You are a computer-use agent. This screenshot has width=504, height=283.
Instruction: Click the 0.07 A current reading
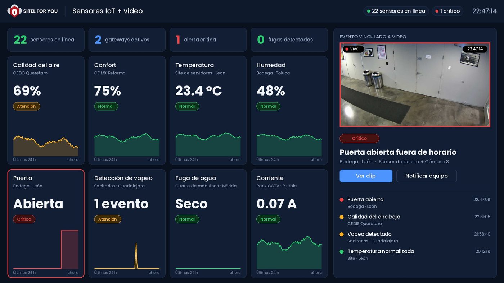[276, 204]
